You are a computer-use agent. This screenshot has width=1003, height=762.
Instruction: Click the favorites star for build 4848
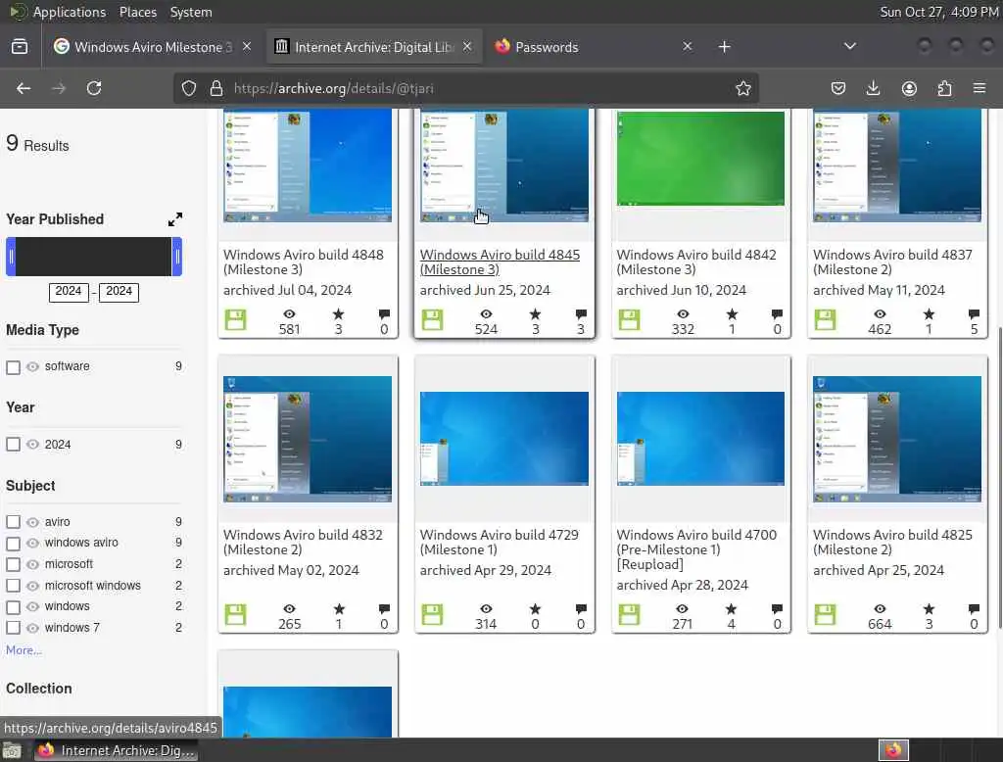point(338,313)
